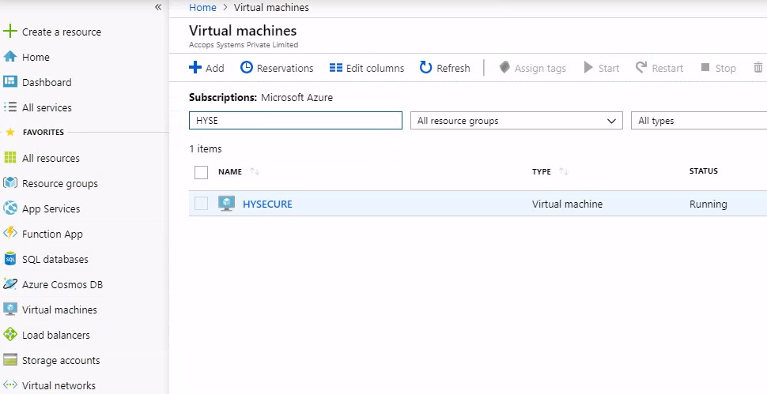Click the Reservations text label in toolbar
Screen dimensions: 767x394
pyautogui.click(x=285, y=68)
